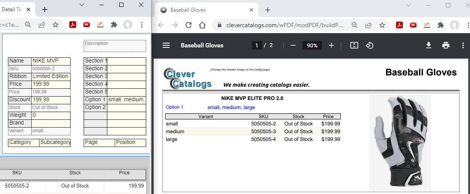Click the Option 2 input field

127,108
